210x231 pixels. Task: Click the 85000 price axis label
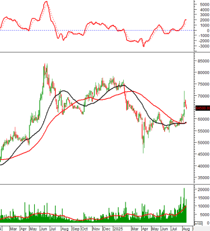coord(203,61)
